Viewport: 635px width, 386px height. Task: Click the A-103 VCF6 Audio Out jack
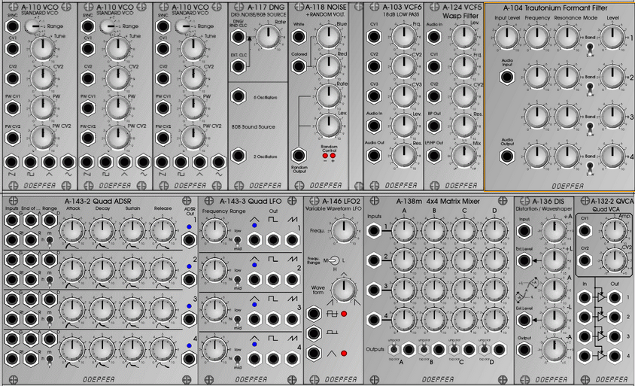(x=374, y=156)
